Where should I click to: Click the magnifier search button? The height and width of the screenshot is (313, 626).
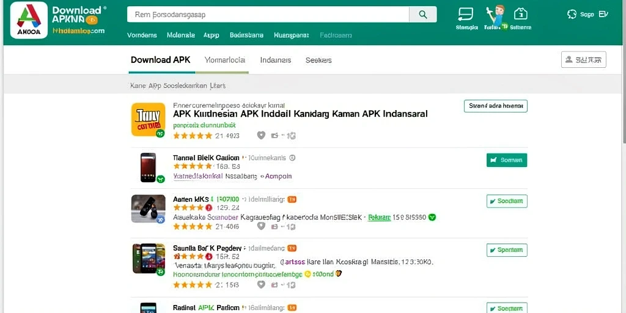(x=423, y=15)
